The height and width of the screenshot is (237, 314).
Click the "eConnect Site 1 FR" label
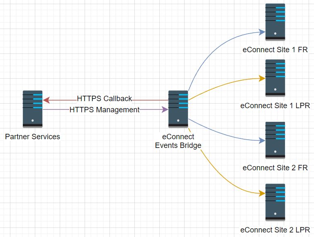[x=275, y=50]
